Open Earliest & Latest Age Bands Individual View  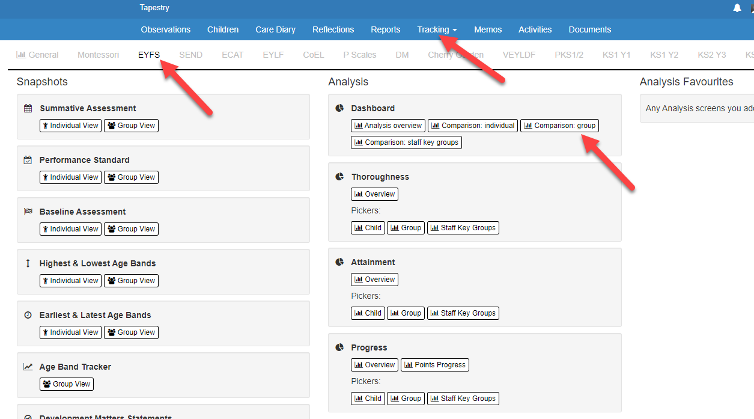(71, 332)
